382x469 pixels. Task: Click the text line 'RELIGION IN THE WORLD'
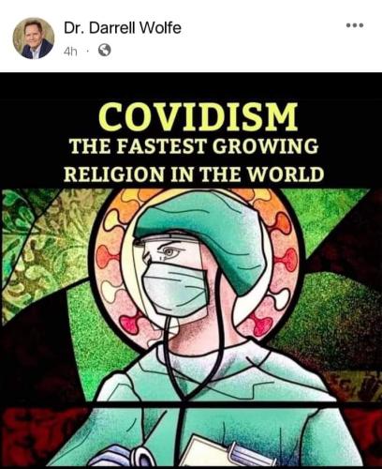click(x=194, y=174)
